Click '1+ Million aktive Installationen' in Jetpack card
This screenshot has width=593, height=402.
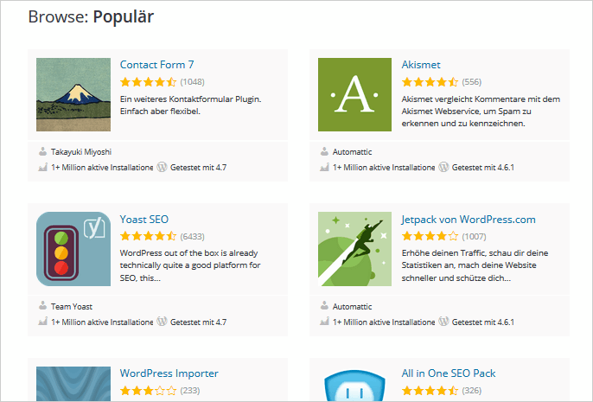tap(384, 322)
